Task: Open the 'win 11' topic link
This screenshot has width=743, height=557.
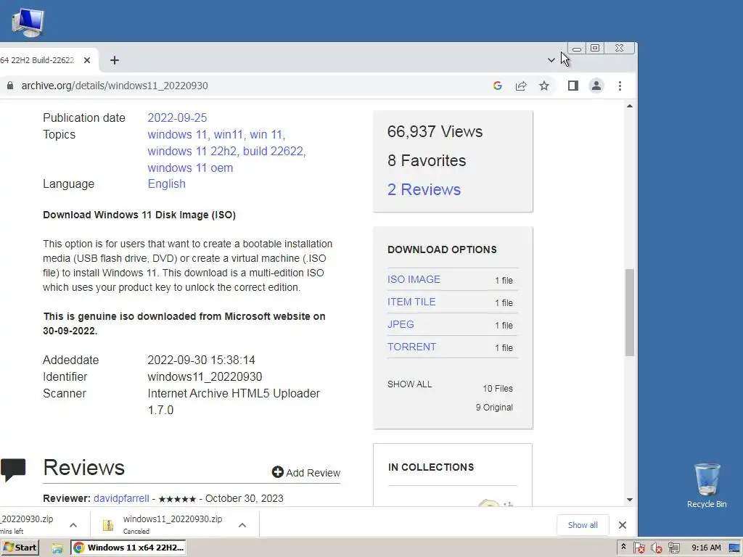Action: coord(266,134)
